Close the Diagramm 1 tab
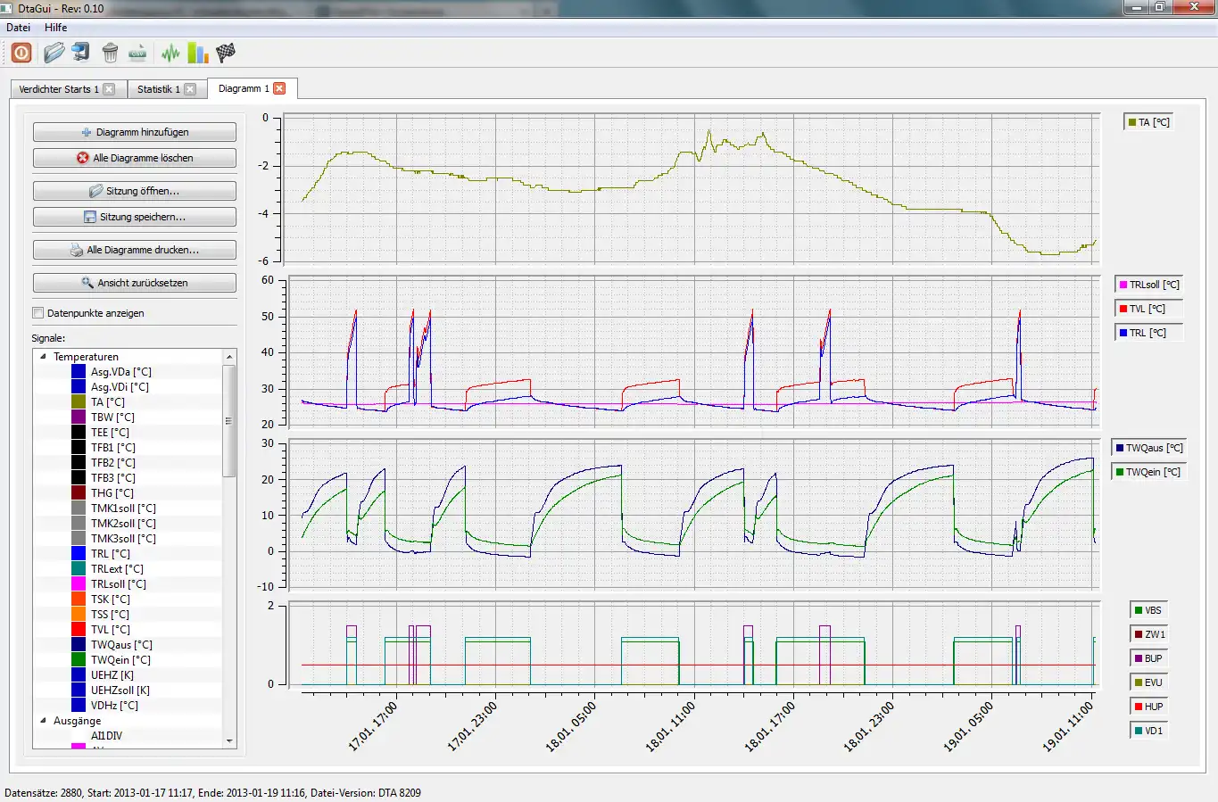Viewport: 1218px width, 802px height. tap(279, 88)
